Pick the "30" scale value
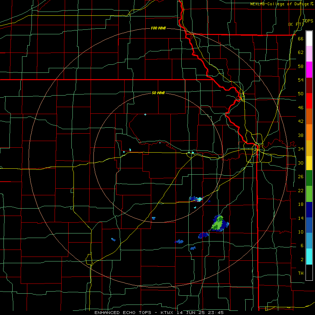This screenshot has height=315, width=315. [x=301, y=163]
